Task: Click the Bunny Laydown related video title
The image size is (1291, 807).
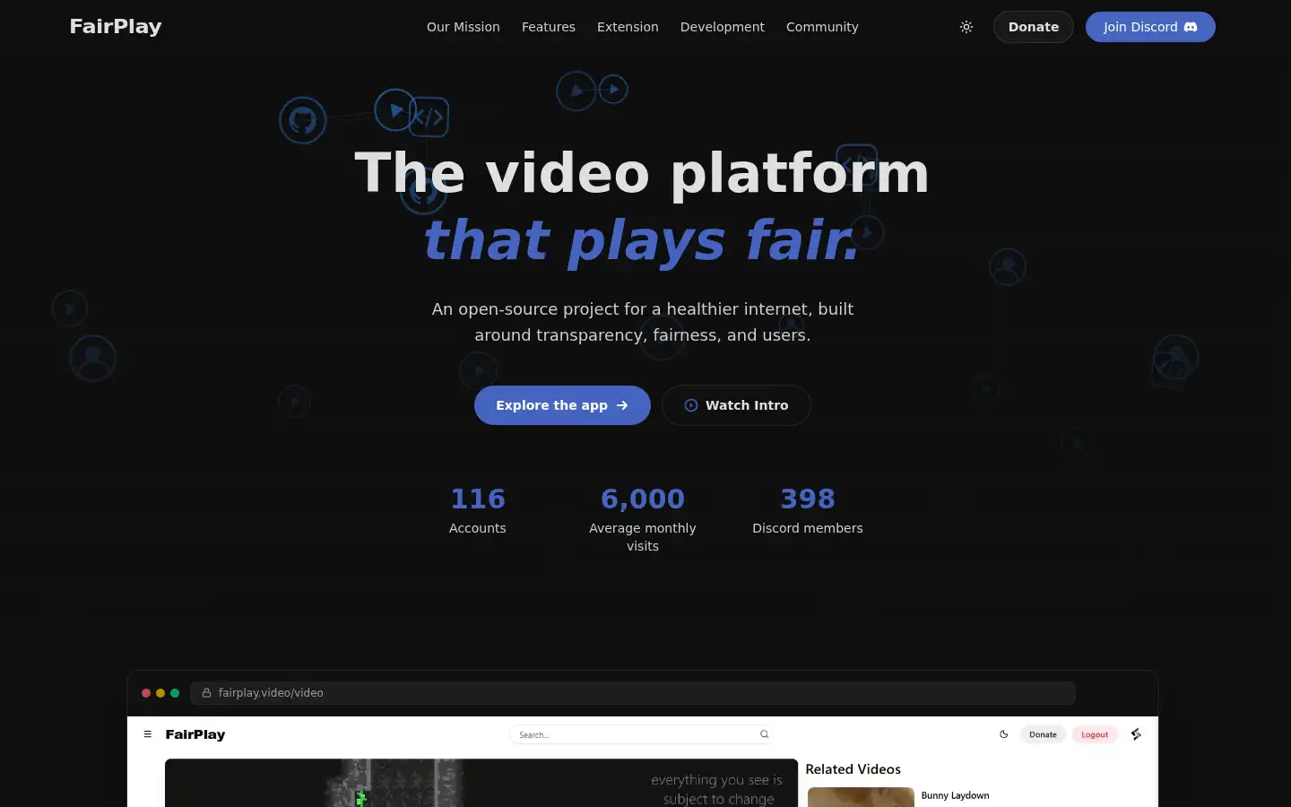Action: (956, 795)
